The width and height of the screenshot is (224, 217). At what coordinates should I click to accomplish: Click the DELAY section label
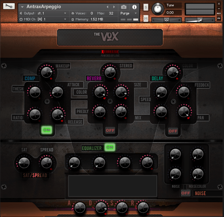(157, 79)
